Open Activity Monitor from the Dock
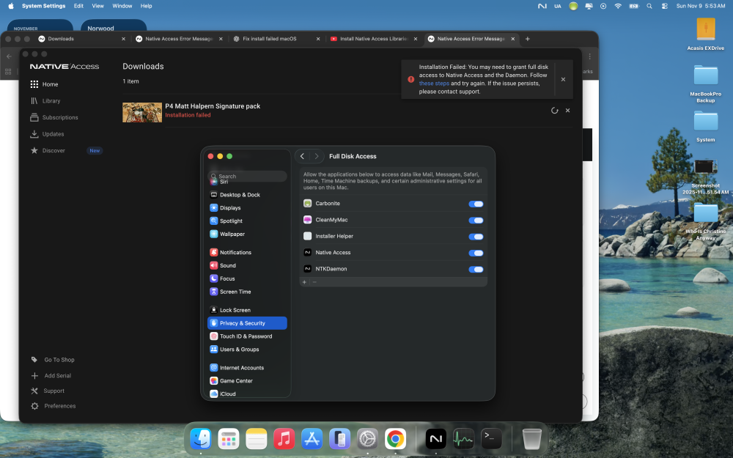 [x=464, y=439]
